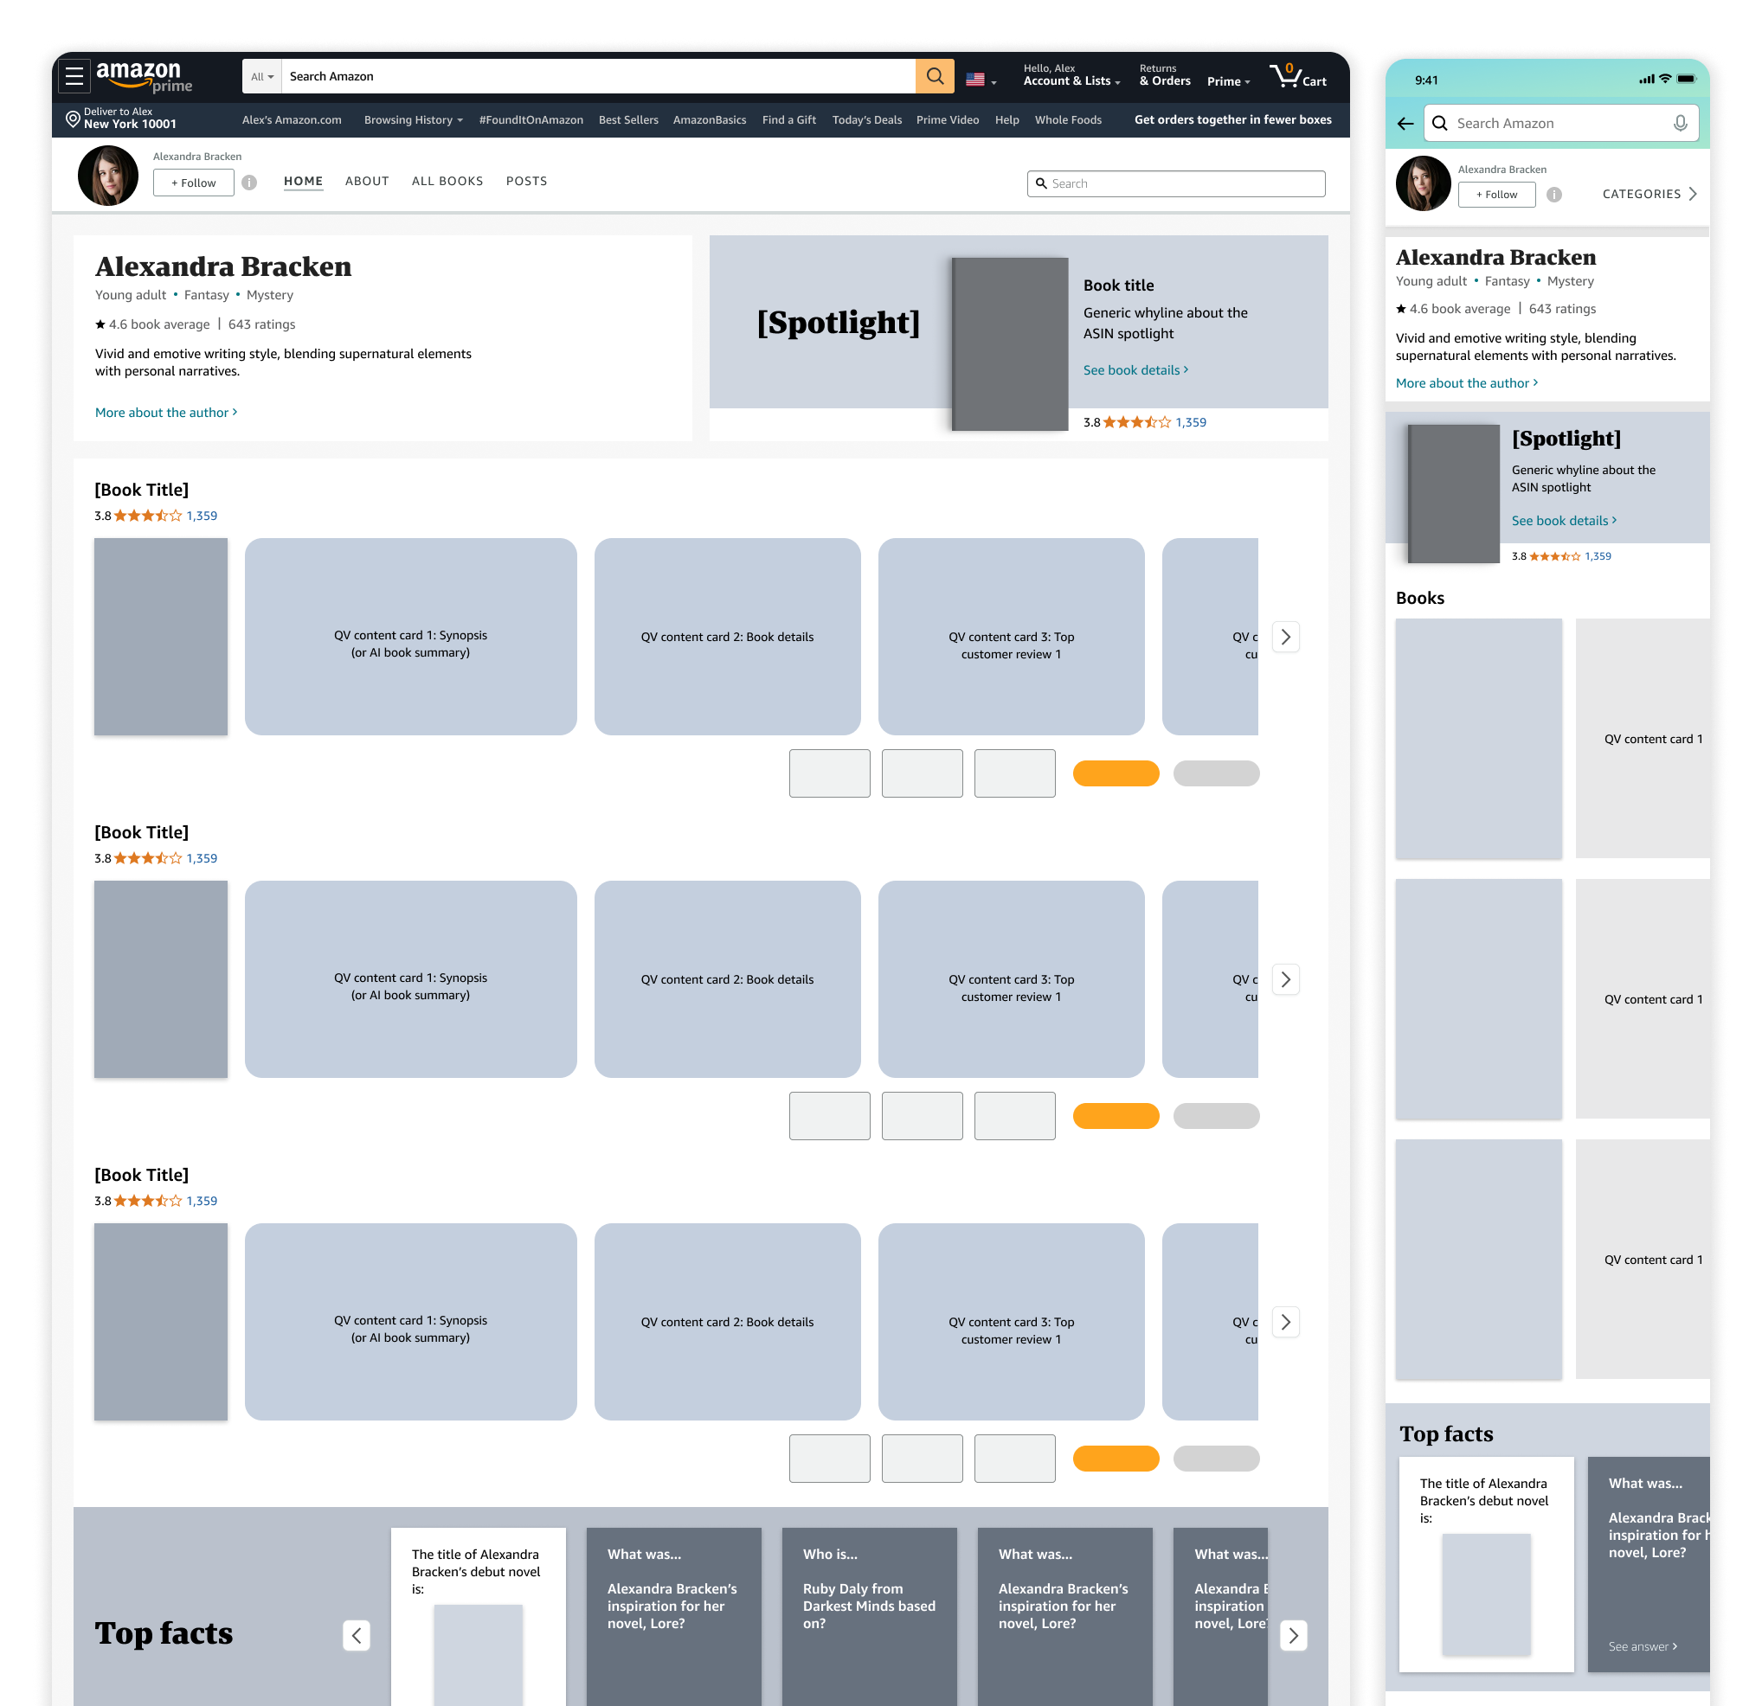1762x1706 pixels.
Task: Tap the mobile back arrow icon
Action: click(1406, 124)
